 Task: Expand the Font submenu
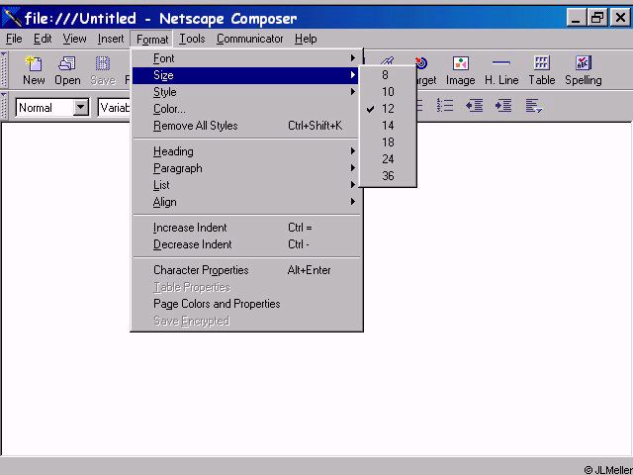click(x=245, y=58)
